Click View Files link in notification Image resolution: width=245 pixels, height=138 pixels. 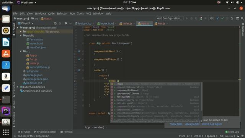point(176,124)
